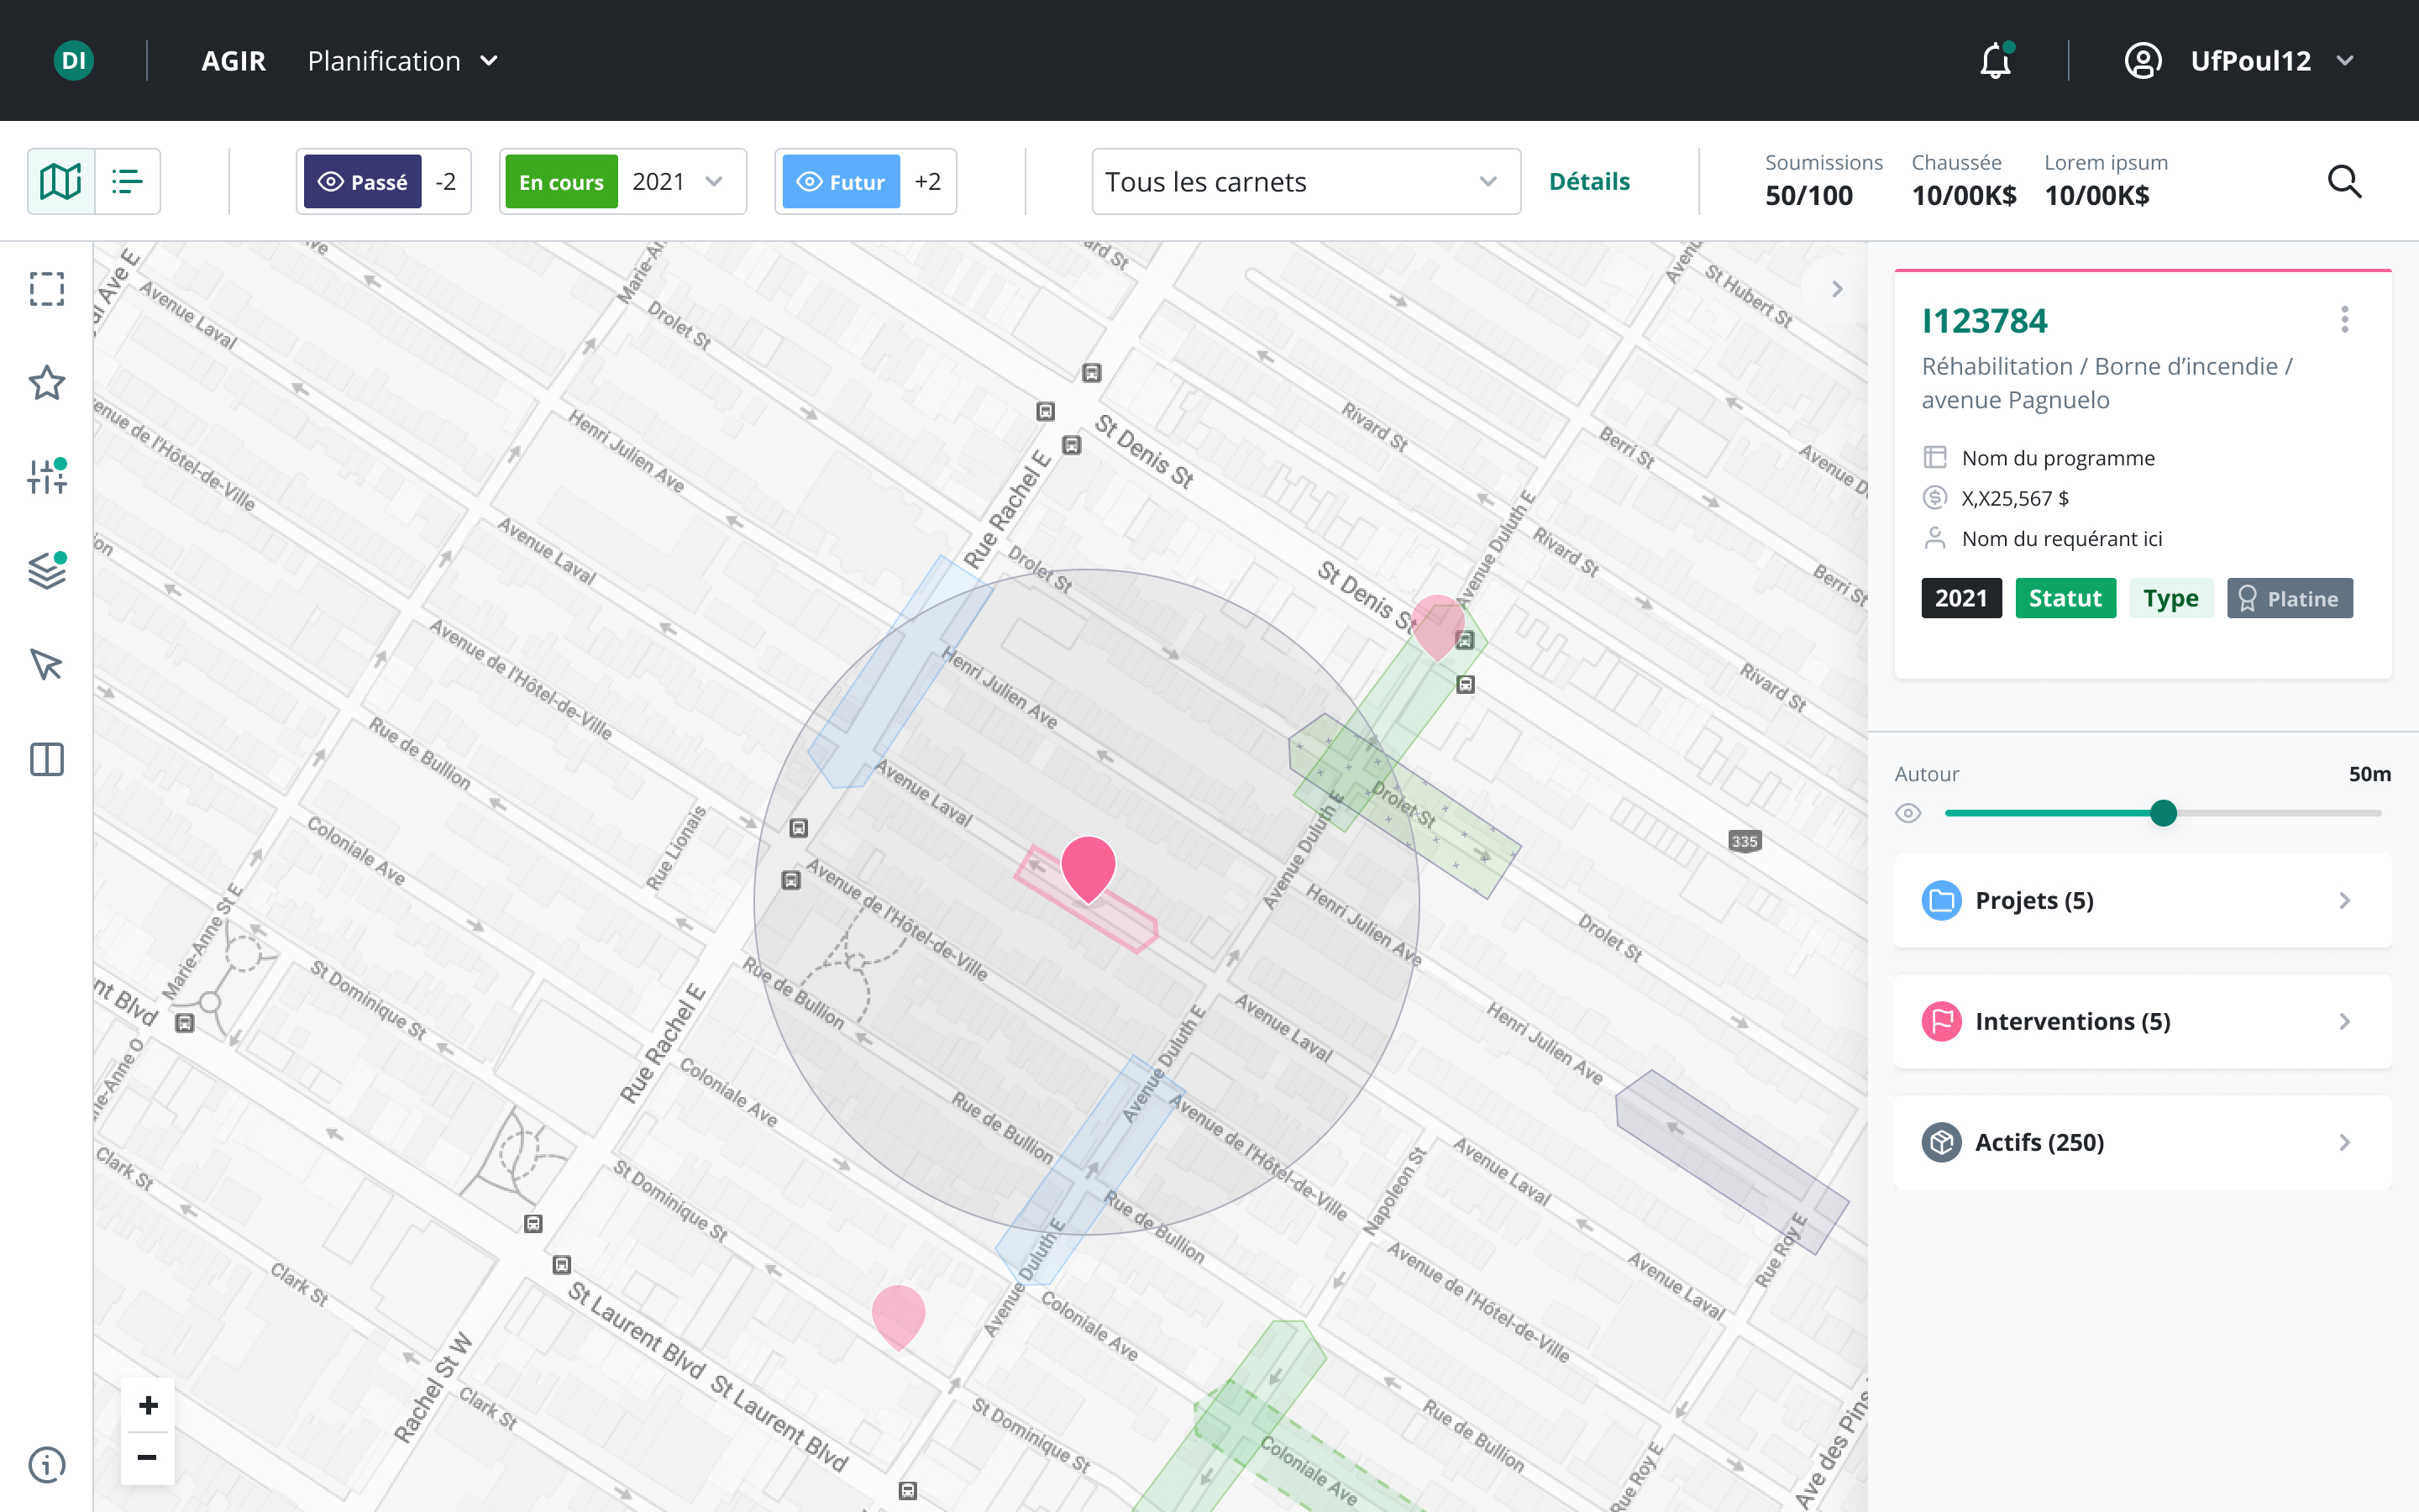Click the Nom du programme text
The image size is (2419, 1512).
pos(2058,457)
